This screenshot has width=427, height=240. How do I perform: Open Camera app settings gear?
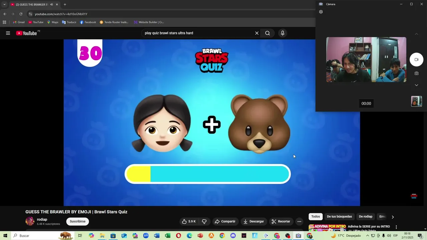pos(321,12)
